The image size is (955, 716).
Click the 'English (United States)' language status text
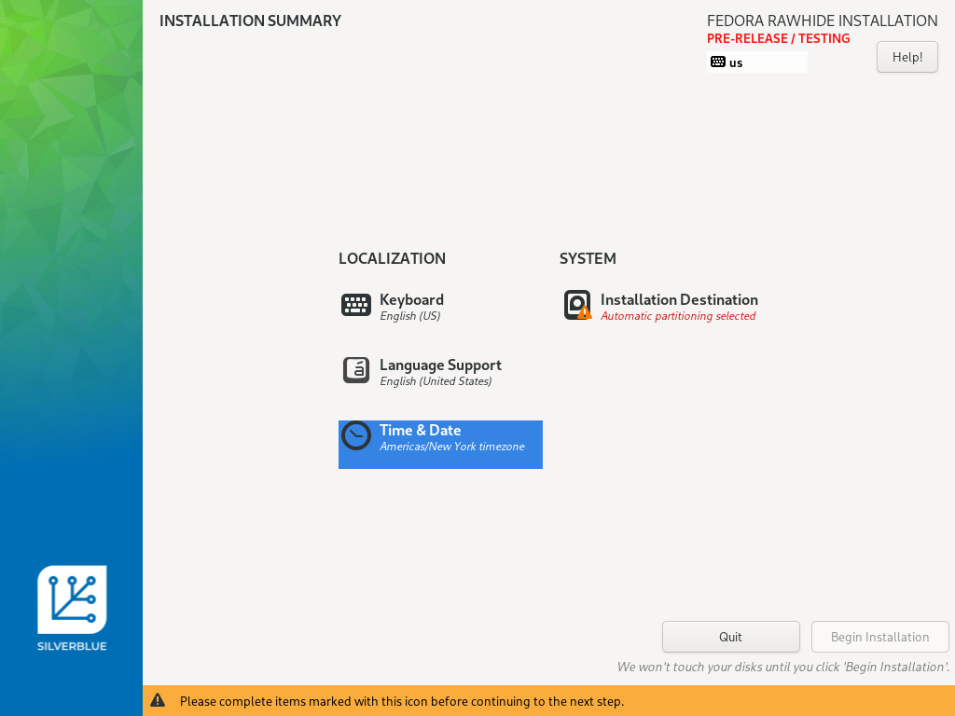pyautogui.click(x=436, y=381)
